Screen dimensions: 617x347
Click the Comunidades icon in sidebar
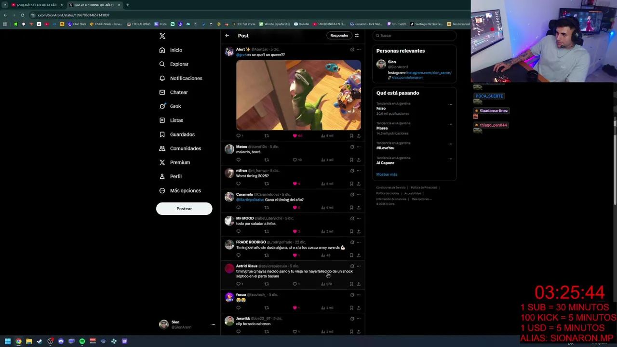click(162, 148)
